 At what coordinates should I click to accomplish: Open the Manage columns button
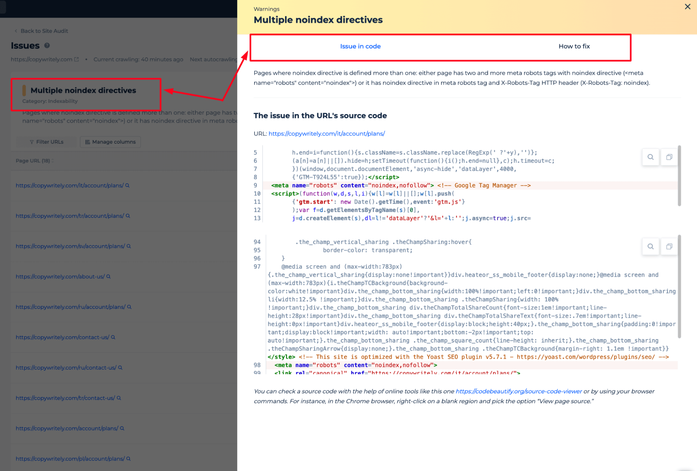pos(110,142)
